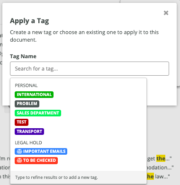Click the dialog description text

[84, 36]
